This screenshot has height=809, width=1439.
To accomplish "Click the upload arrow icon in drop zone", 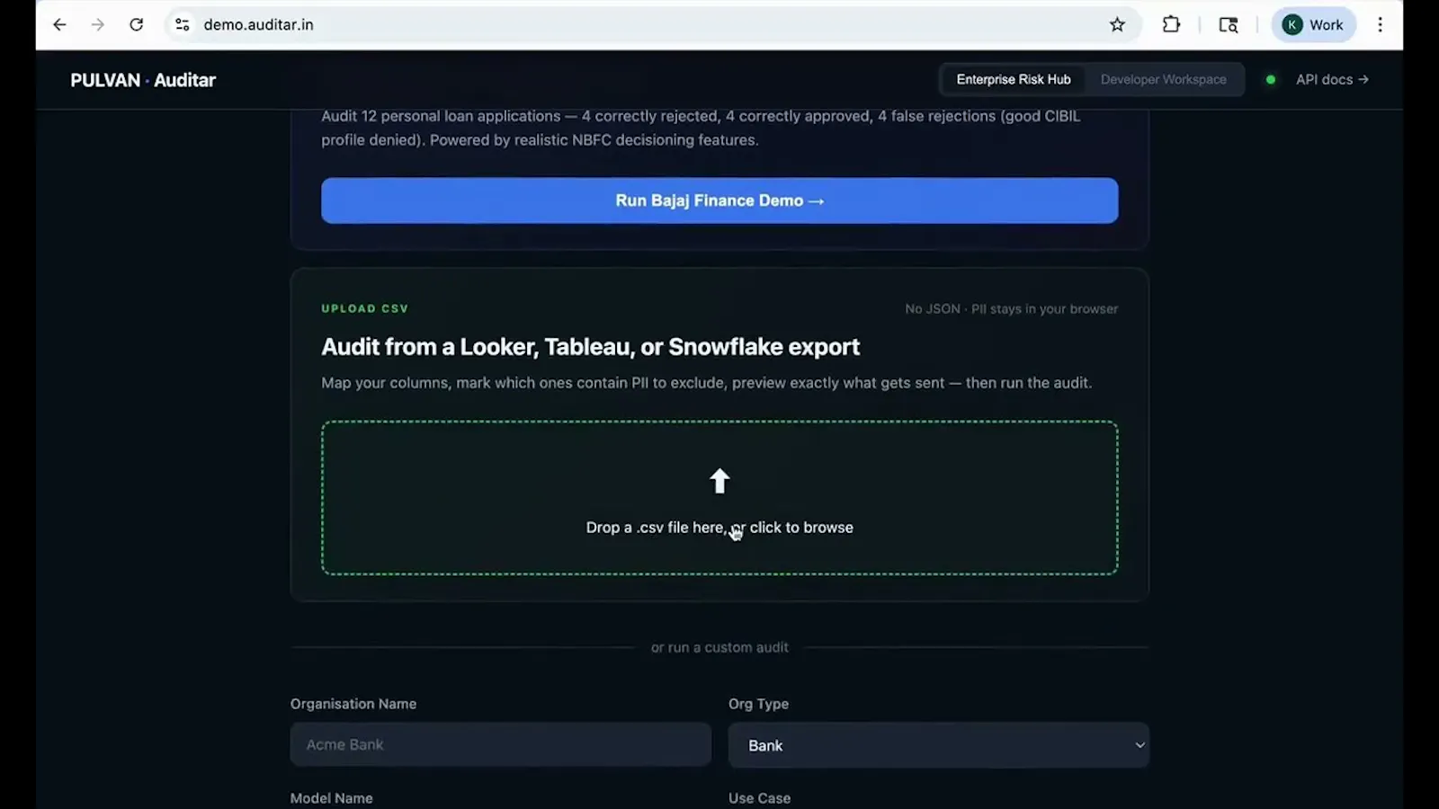I will tap(719, 481).
